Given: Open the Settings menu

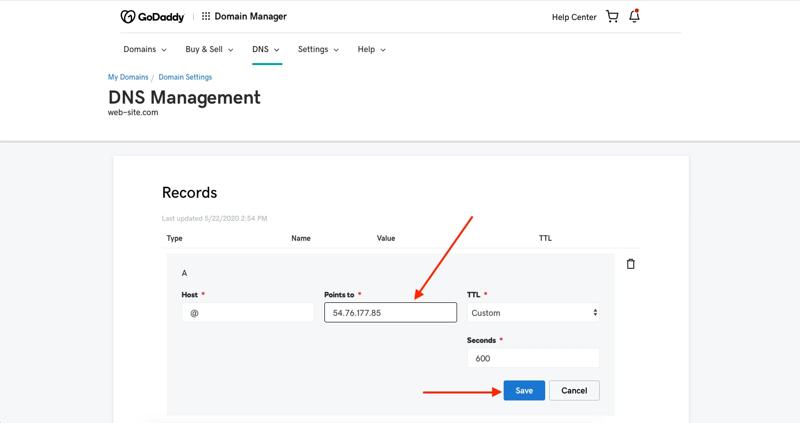Looking at the screenshot, I should [x=318, y=49].
